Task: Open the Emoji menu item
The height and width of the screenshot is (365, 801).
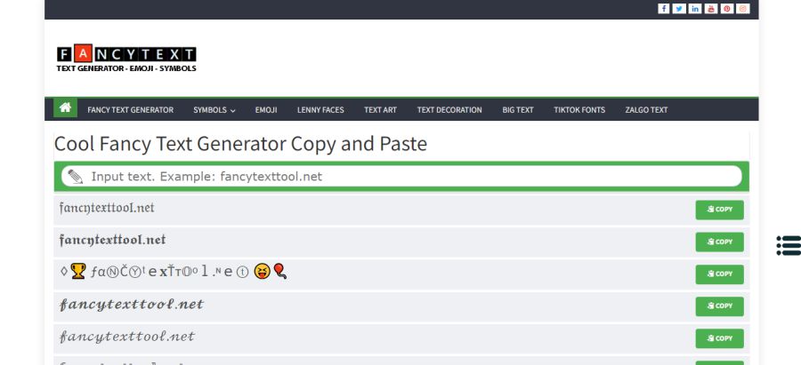Action: (x=266, y=109)
